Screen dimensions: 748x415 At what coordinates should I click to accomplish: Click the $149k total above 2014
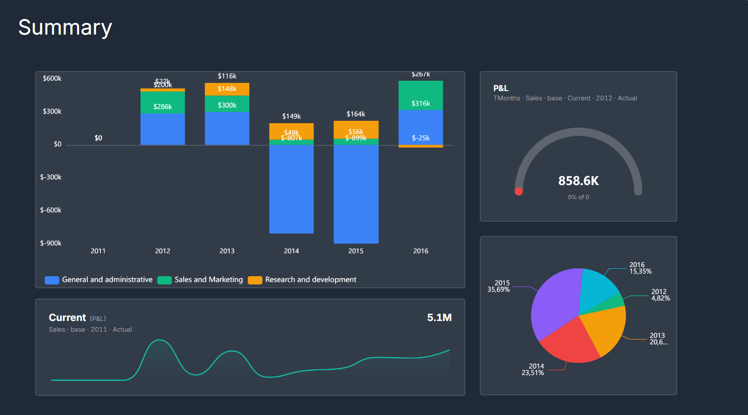(292, 116)
